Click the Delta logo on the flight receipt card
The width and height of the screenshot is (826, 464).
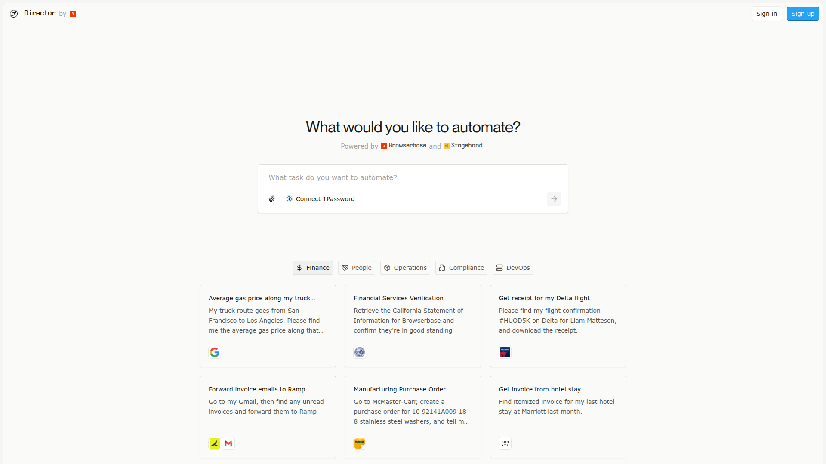tap(505, 352)
